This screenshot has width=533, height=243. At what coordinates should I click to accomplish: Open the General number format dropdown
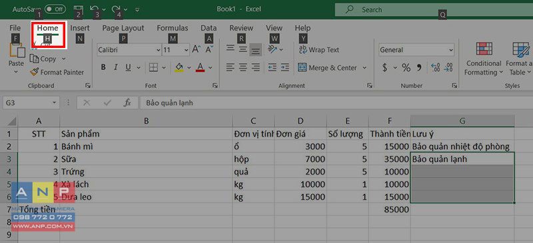click(x=451, y=50)
